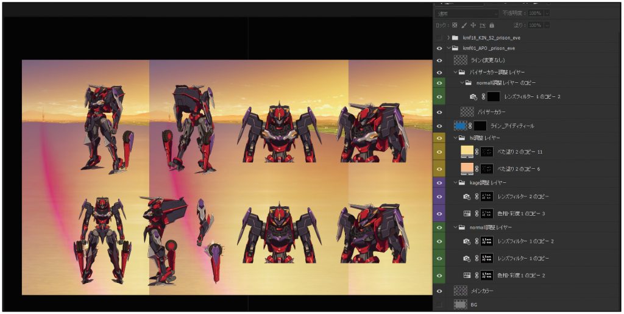Hide the メインカラー layer
Image resolution: width=624 pixels, height=314 pixels.
point(439,291)
